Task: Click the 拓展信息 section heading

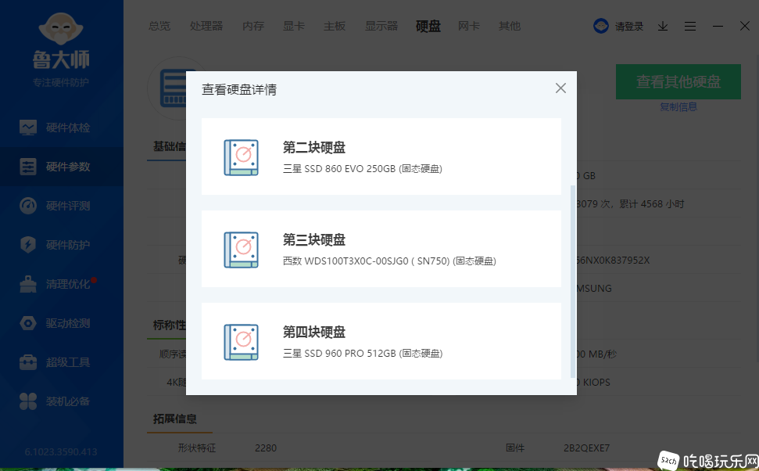Action: tap(175, 419)
